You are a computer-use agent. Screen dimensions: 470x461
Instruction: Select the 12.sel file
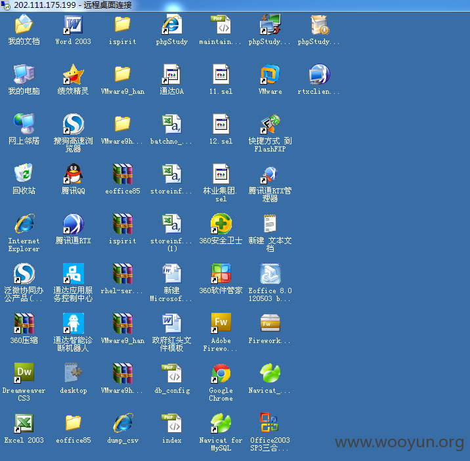tap(221, 124)
